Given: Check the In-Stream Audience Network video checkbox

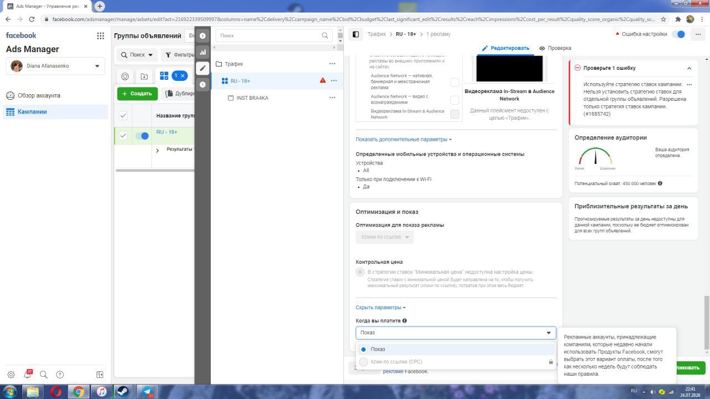Looking at the screenshot, I should point(455,114).
